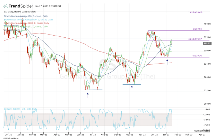Click the blue arrow below the June 2022 low

tap(88, 94)
